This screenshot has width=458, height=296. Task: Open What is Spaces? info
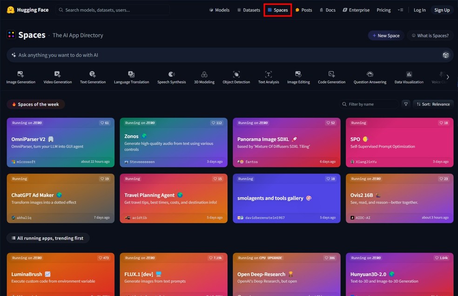coord(430,35)
